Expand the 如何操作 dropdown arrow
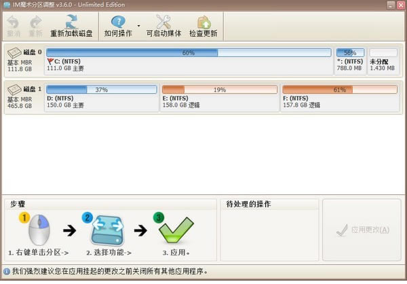Screen dimensions: 407x284 click(138, 26)
